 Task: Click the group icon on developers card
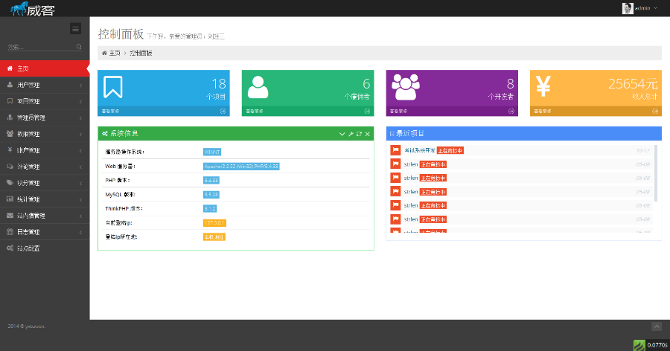pyautogui.click(x=406, y=87)
